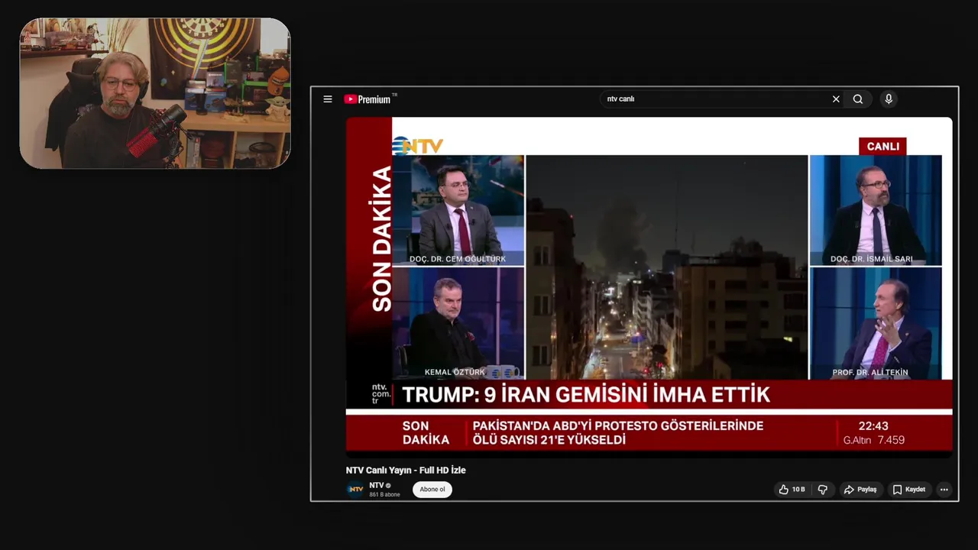Dislike the video with the thumbs-down icon
The image size is (978, 550).
pyautogui.click(x=823, y=490)
